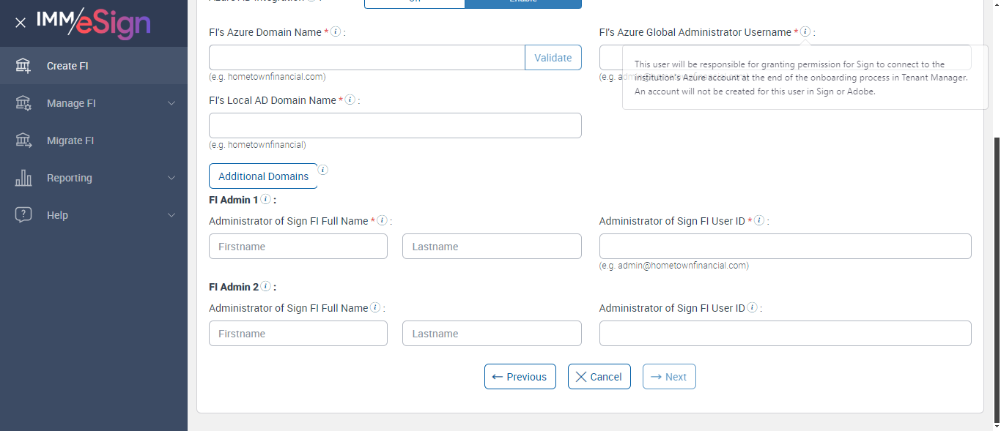The height and width of the screenshot is (431, 1001).
Task: Focus the FI's Local AD Domain Name field
Action: point(395,125)
